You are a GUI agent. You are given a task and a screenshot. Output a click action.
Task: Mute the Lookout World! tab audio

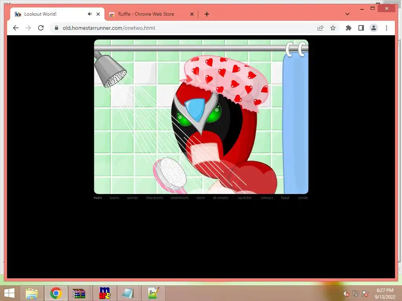tap(90, 14)
